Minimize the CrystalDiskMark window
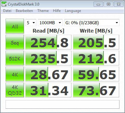Screen dimensions: 125x113 coord(99,4)
